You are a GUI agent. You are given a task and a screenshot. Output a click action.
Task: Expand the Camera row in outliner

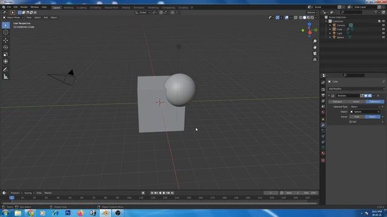(x=330, y=25)
